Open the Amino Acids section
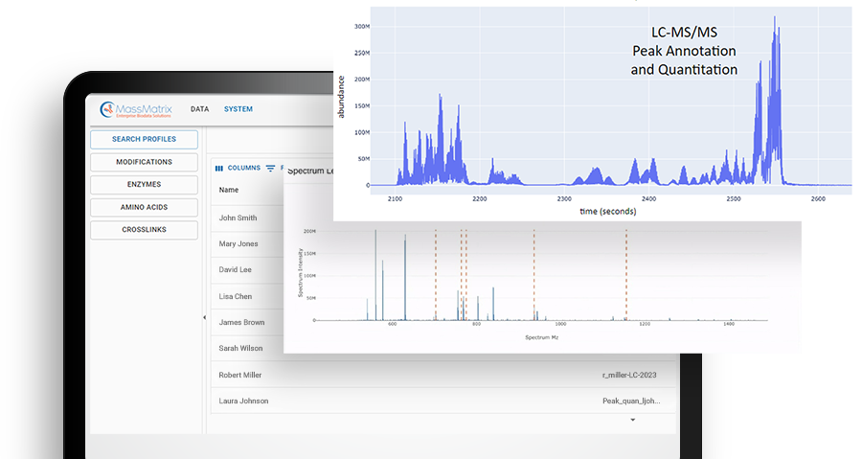862x459 pixels. [x=144, y=207]
